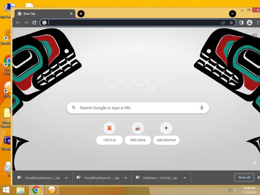Click the Search Google or type a URL box
Image resolution: width=260 pixels, height=195 pixels.
click(138, 108)
